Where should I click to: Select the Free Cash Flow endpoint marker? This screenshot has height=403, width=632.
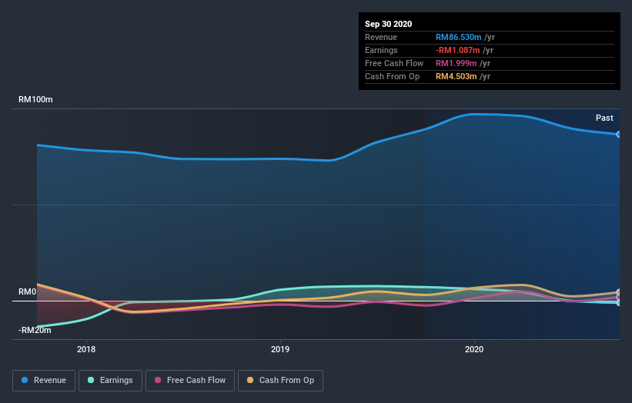pyautogui.click(x=619, y=297)
